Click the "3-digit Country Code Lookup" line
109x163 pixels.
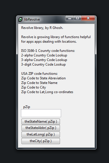tap(43, 64)
